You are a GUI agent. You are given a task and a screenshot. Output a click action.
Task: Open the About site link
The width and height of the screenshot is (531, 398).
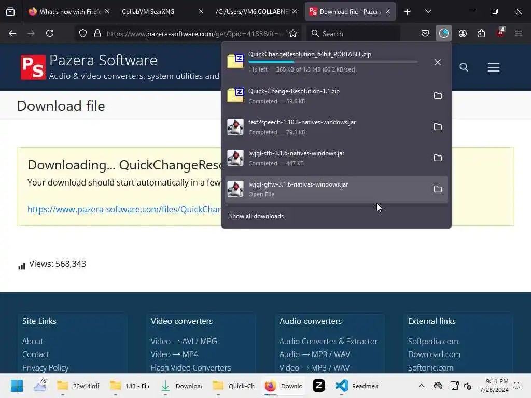pos(33,342)
